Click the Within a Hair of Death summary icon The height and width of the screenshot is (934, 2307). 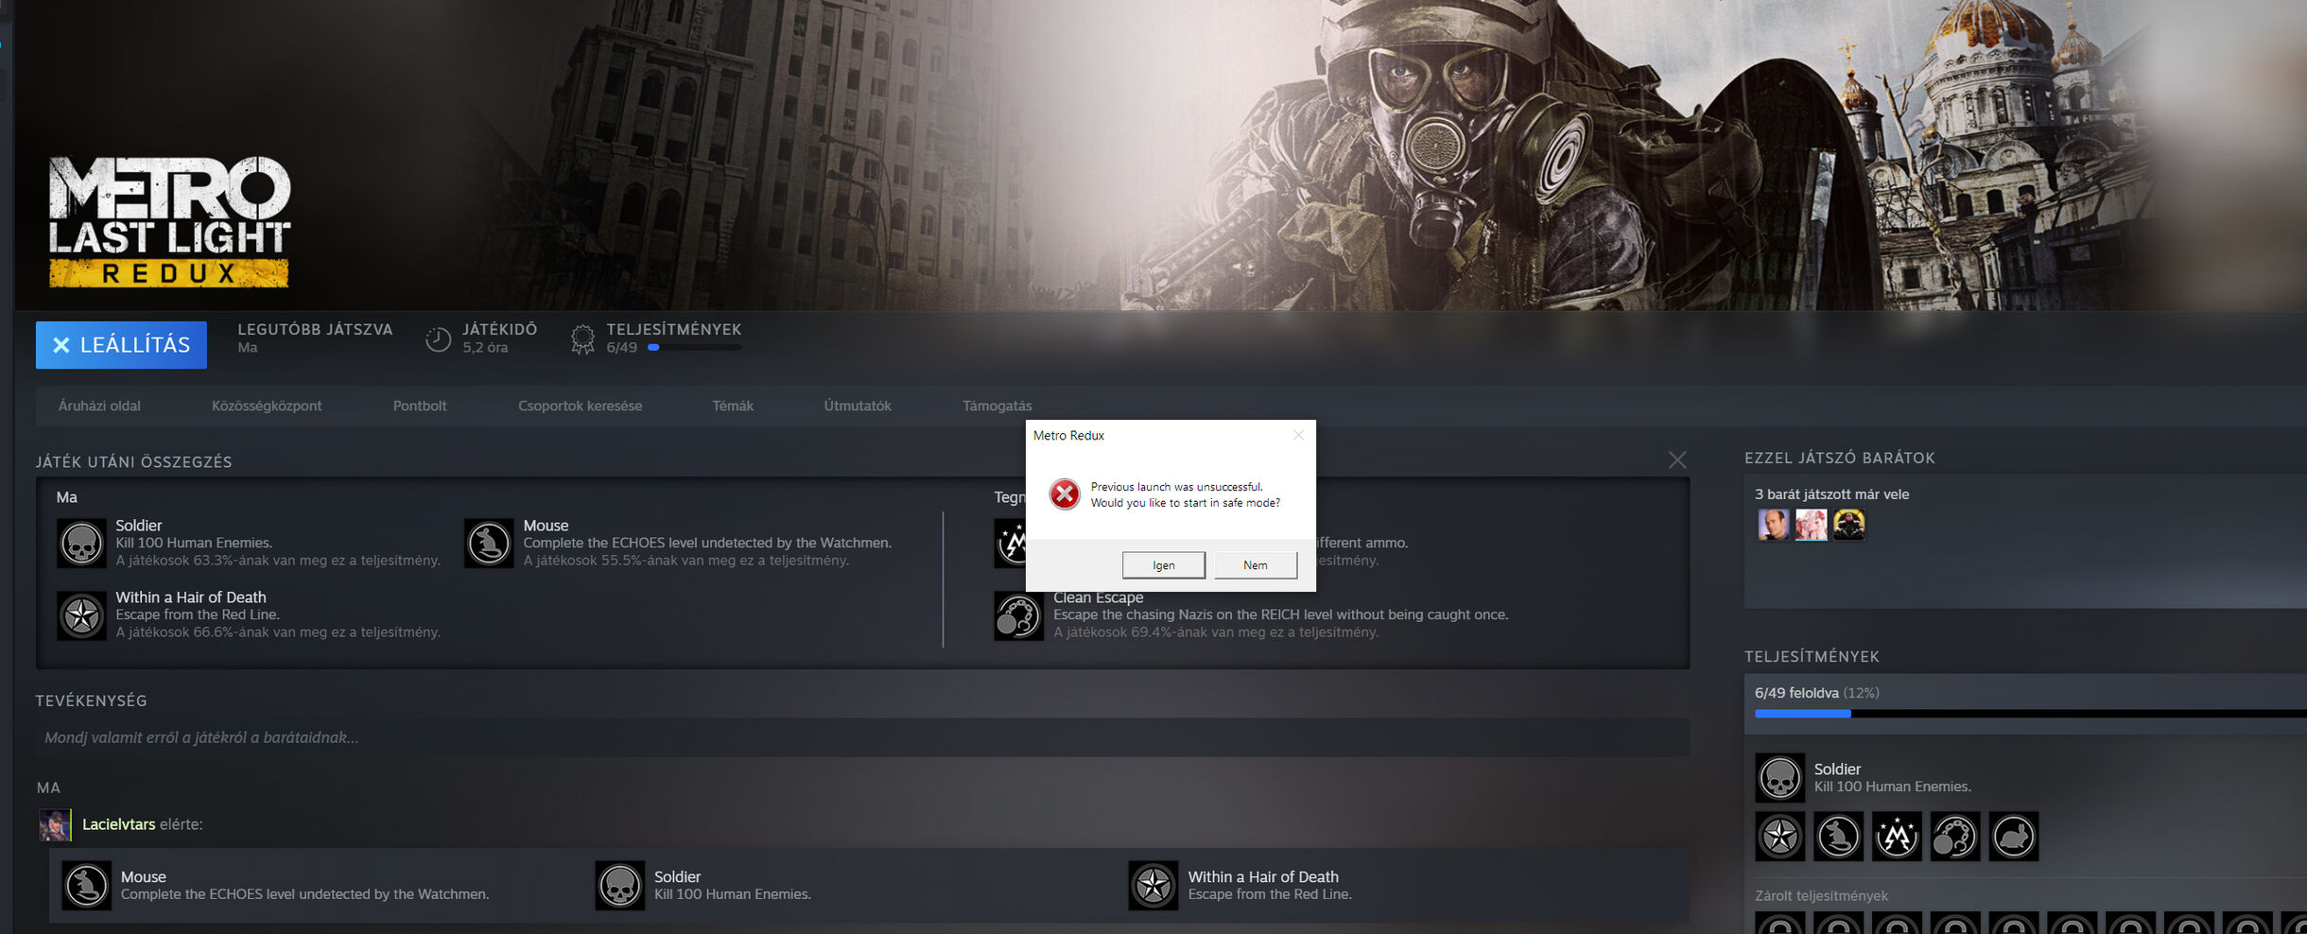[x=81, y=615]
